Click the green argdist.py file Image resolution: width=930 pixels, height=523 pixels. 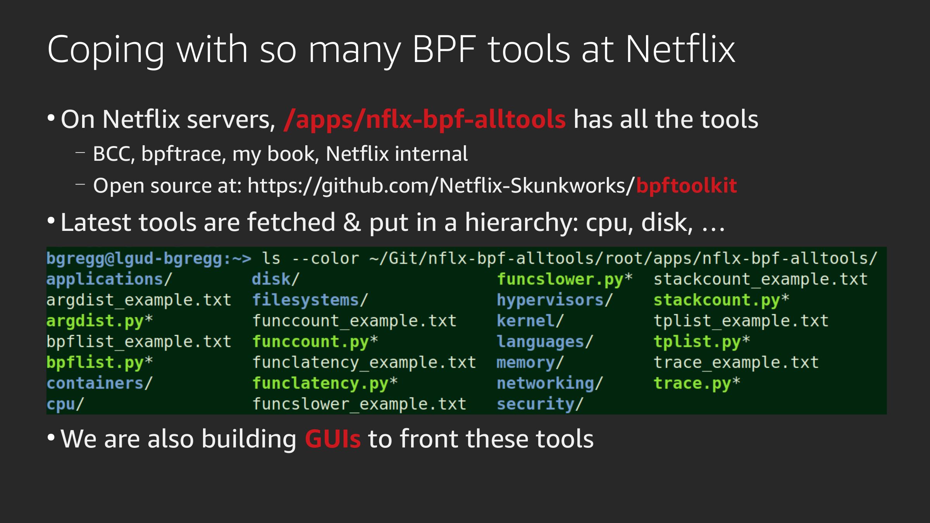[99, 321]
